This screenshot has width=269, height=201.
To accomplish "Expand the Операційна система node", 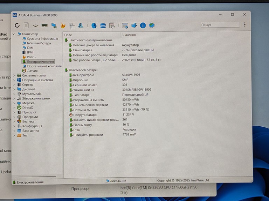I will (14, 80).
